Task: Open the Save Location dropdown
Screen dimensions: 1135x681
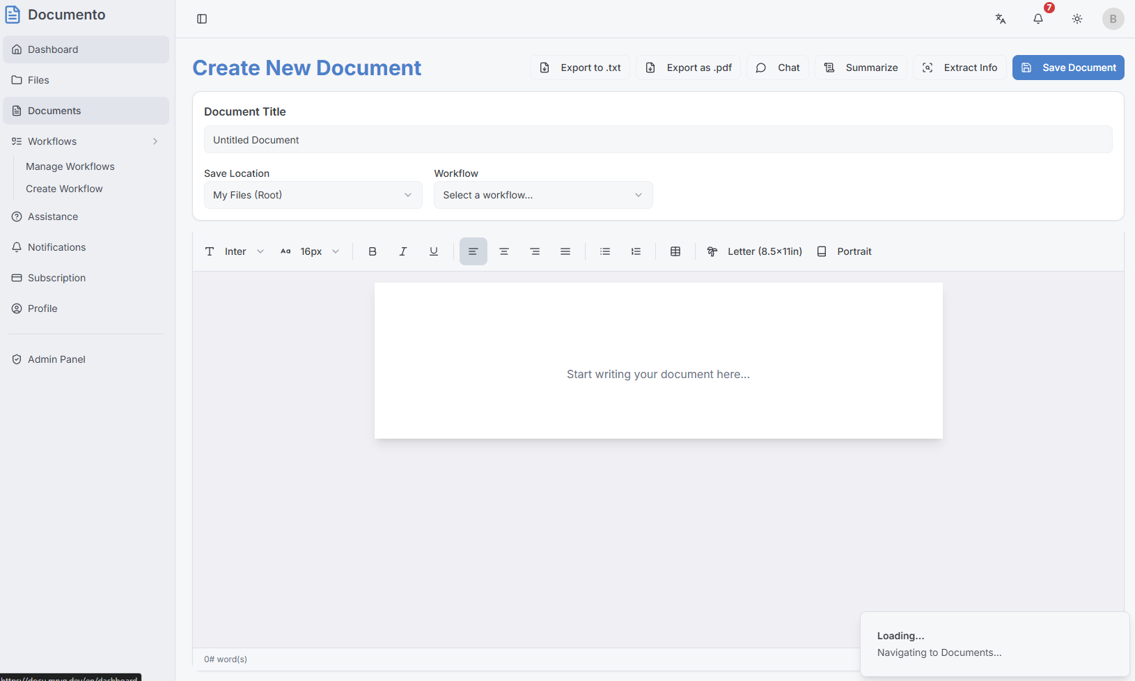Action: (x=313, y=195)
